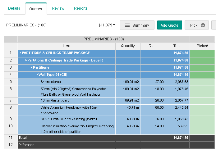Open the $11,875 total dropdown

(107, 25)
